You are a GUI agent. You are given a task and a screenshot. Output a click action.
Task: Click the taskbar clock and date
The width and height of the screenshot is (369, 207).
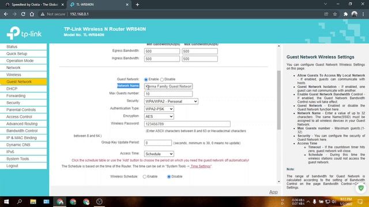tap(346, 202)
